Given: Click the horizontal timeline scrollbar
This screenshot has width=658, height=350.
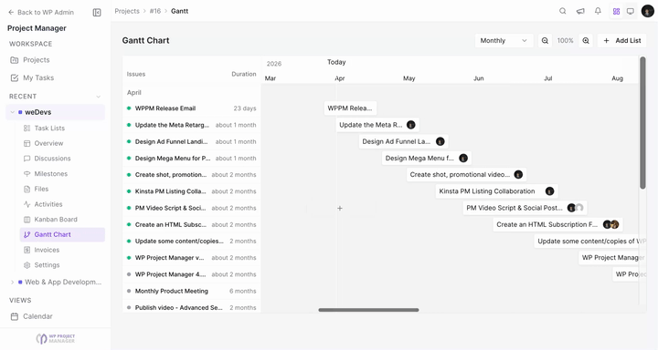Looking at the screenshot, I should (368, 310).
